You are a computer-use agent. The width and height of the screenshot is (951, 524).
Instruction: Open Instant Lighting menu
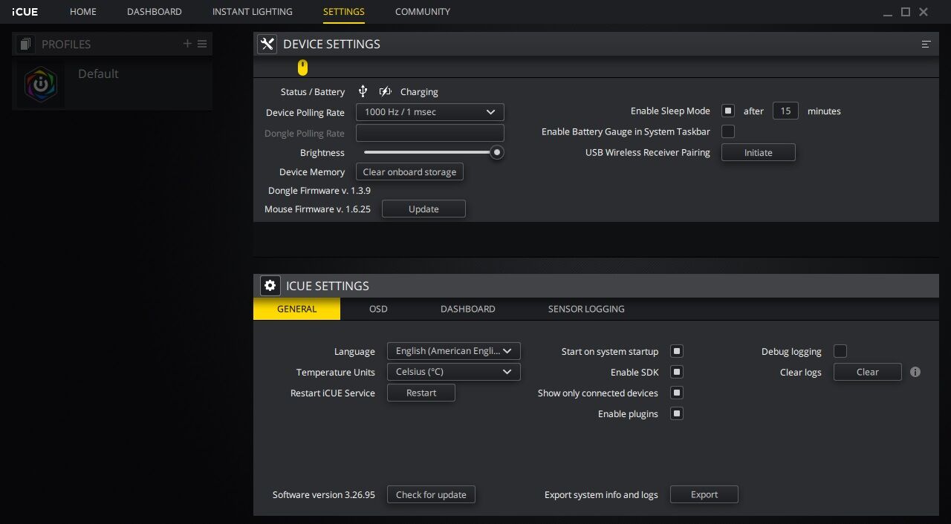(253, 12)
